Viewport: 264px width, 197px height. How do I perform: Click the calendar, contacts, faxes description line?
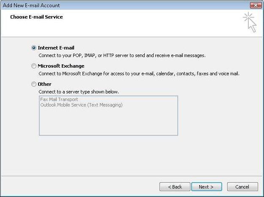139,74
